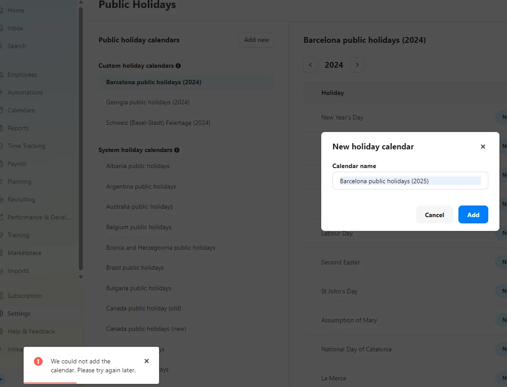
Task: Open Time Tracking from the sidebar
Action: (x=26, y=146)
